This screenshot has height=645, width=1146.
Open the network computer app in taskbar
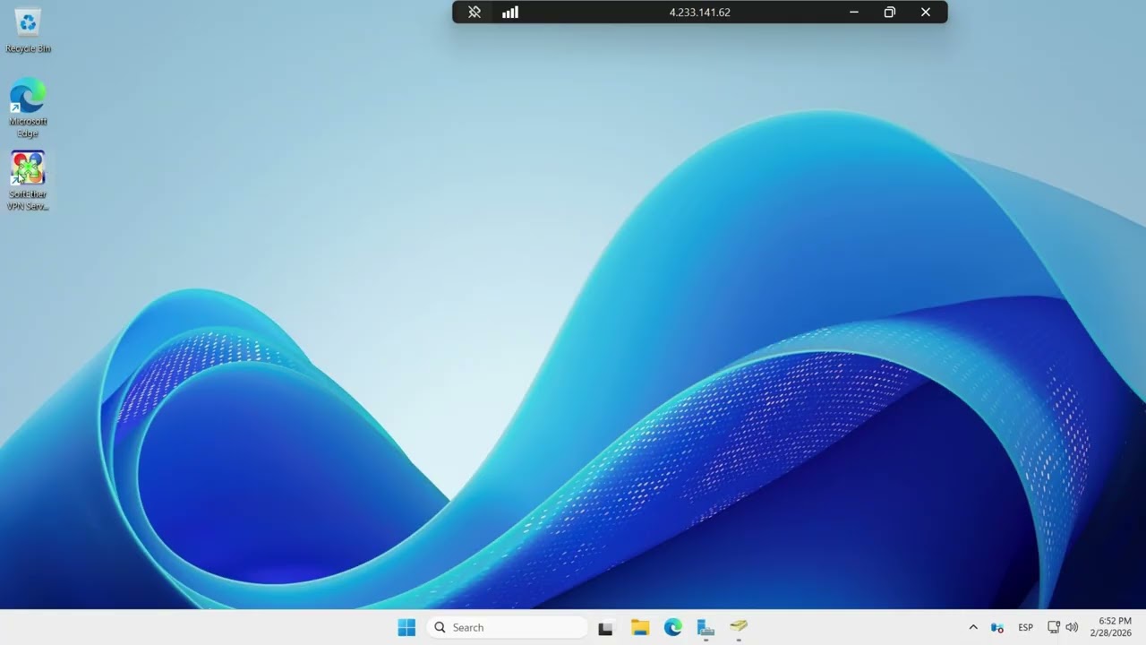[x=706, y=628]
